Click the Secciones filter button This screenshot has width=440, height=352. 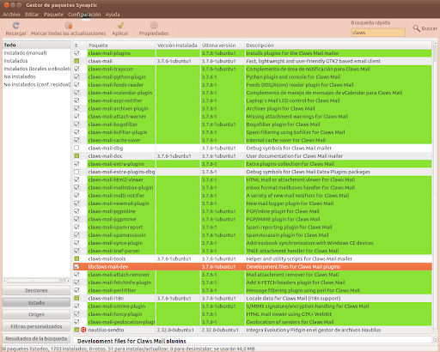[36, 290]
